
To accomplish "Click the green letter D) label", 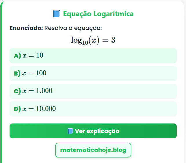I will [x=17, y=109].
